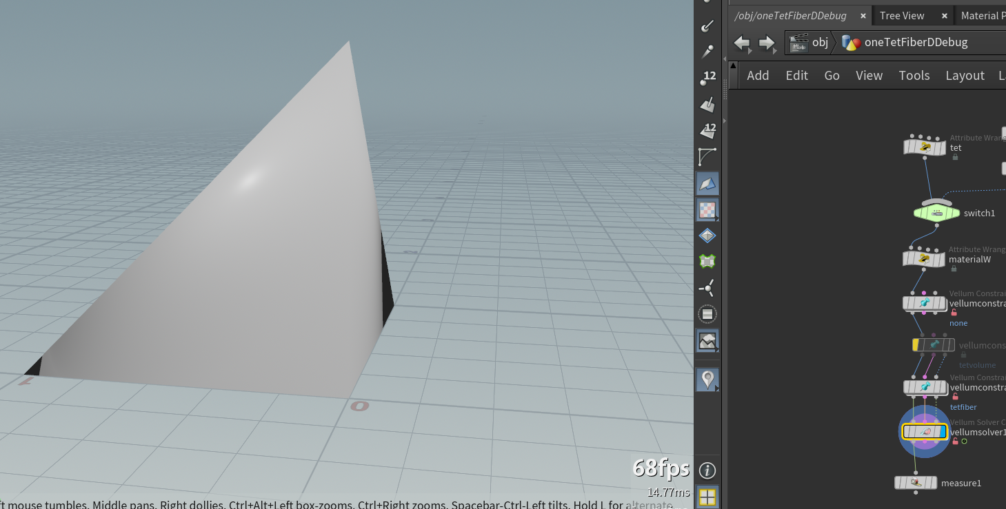The height and width of the screenshot is (509, 1006).
Task: Click green circle badge under vellumsolver1
Action: tap(964, 442)
